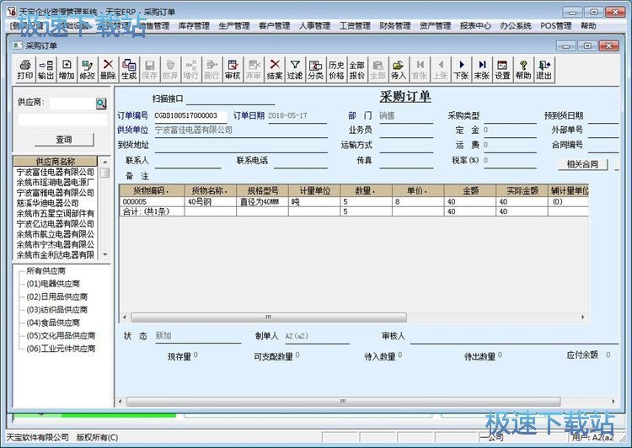Select (04)食品供应商 category node
Image resolution: width=632 pixels, height=448 pixels.
click(56, 323)
